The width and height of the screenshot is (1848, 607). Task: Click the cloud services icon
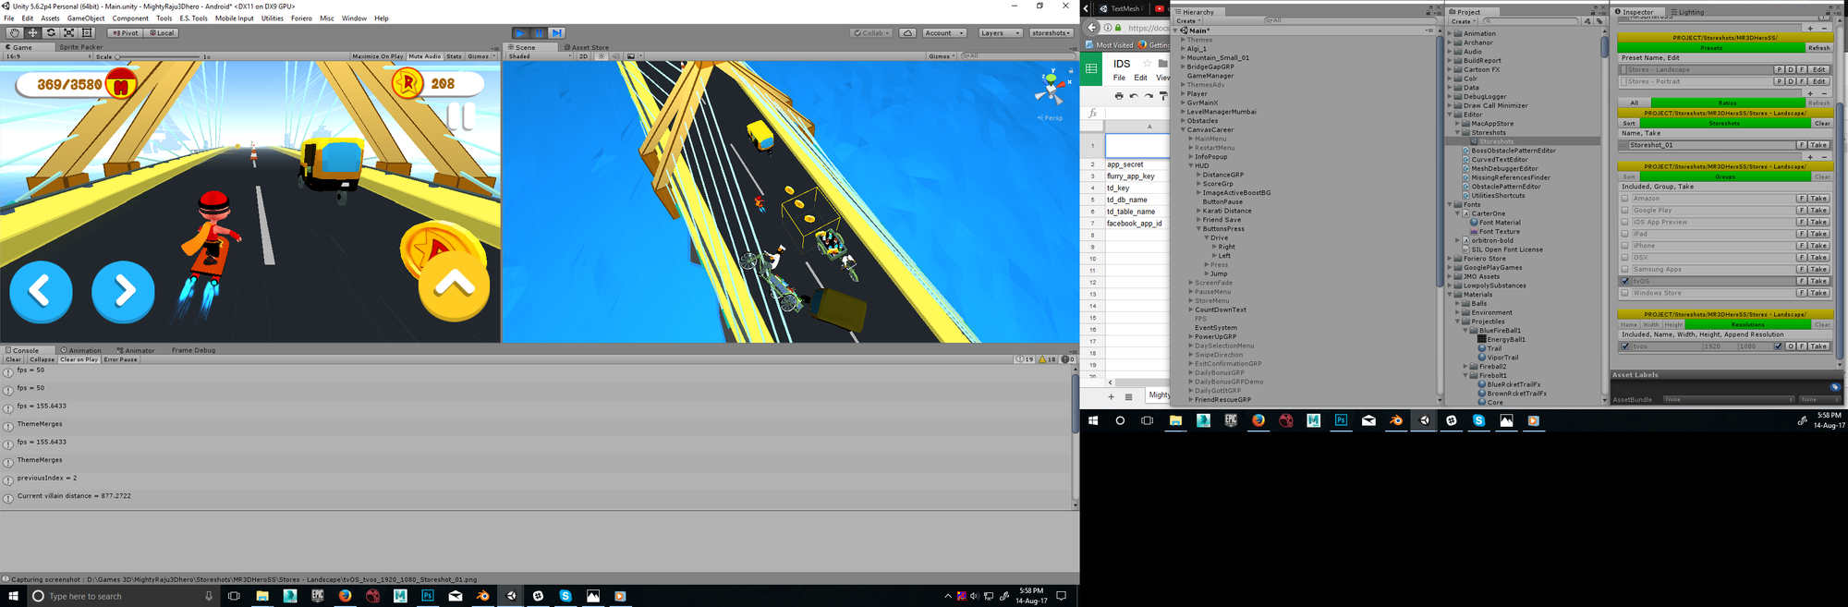[908, 32]
